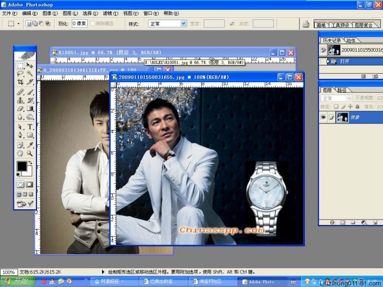Viewport: 383px width, 287px height.
Task: Select the Eyedropper tool
Action: point(30,145)
